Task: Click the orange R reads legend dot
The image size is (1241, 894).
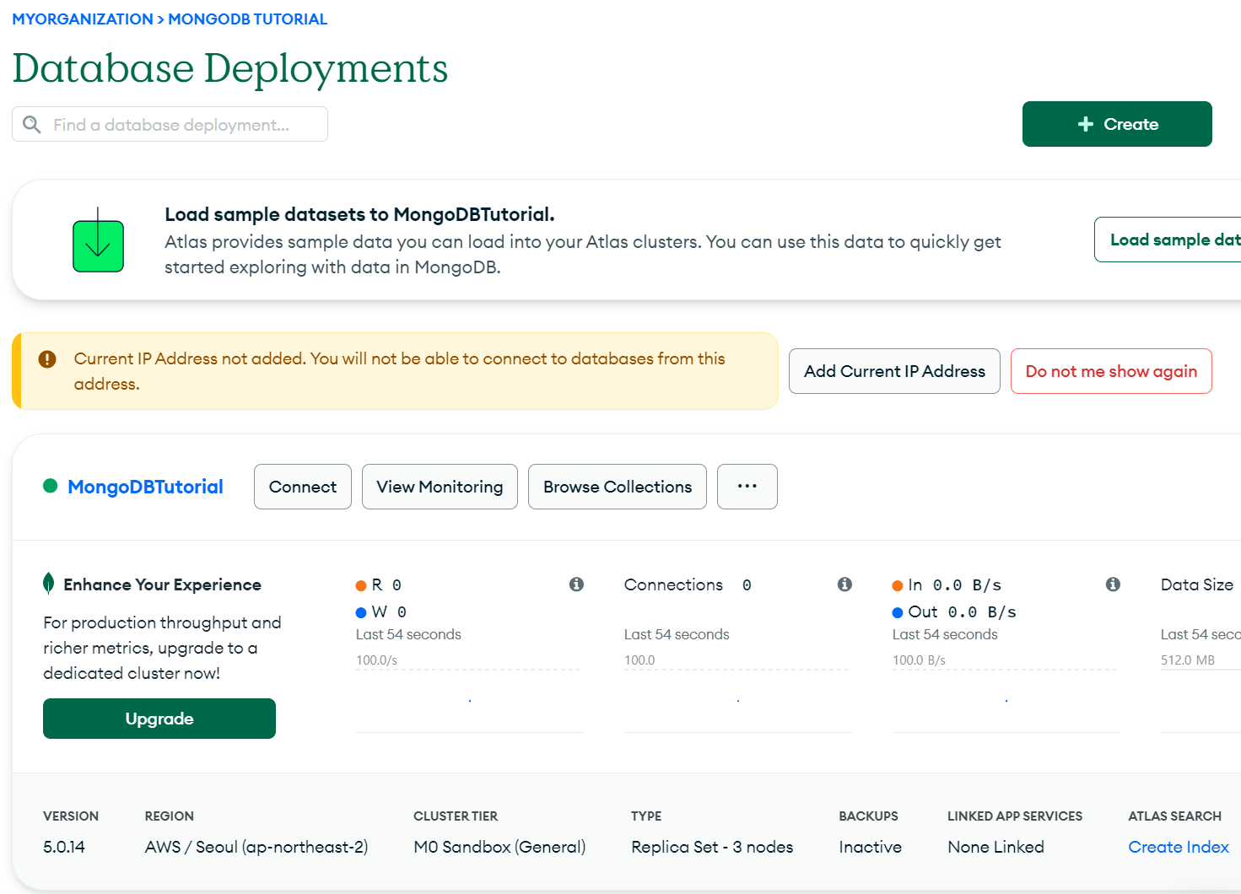Action: point(361,585)
